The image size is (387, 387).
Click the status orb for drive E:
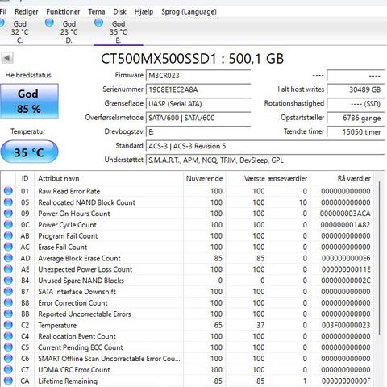point(98,23)
